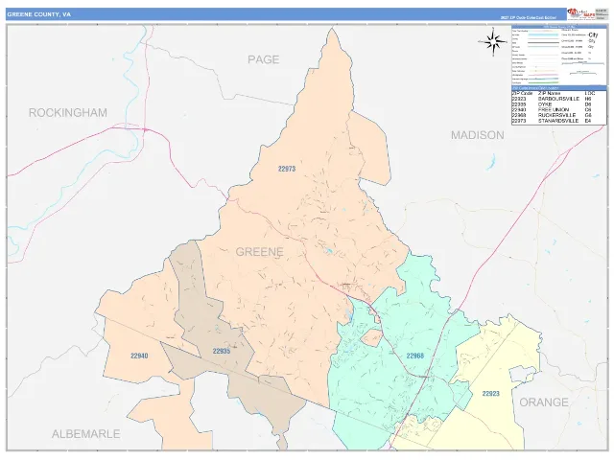
Task: Click the ZIP Name column header
Action: (549, 94)
